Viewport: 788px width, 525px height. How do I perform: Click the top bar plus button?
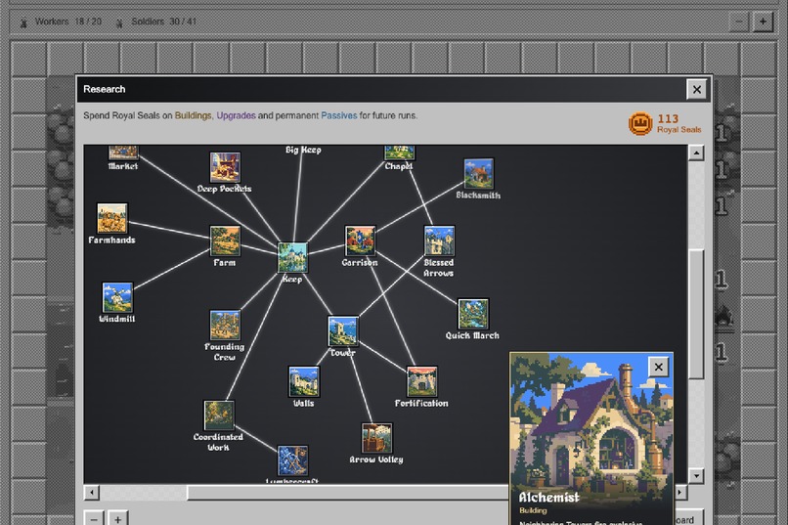click(763, 22)
